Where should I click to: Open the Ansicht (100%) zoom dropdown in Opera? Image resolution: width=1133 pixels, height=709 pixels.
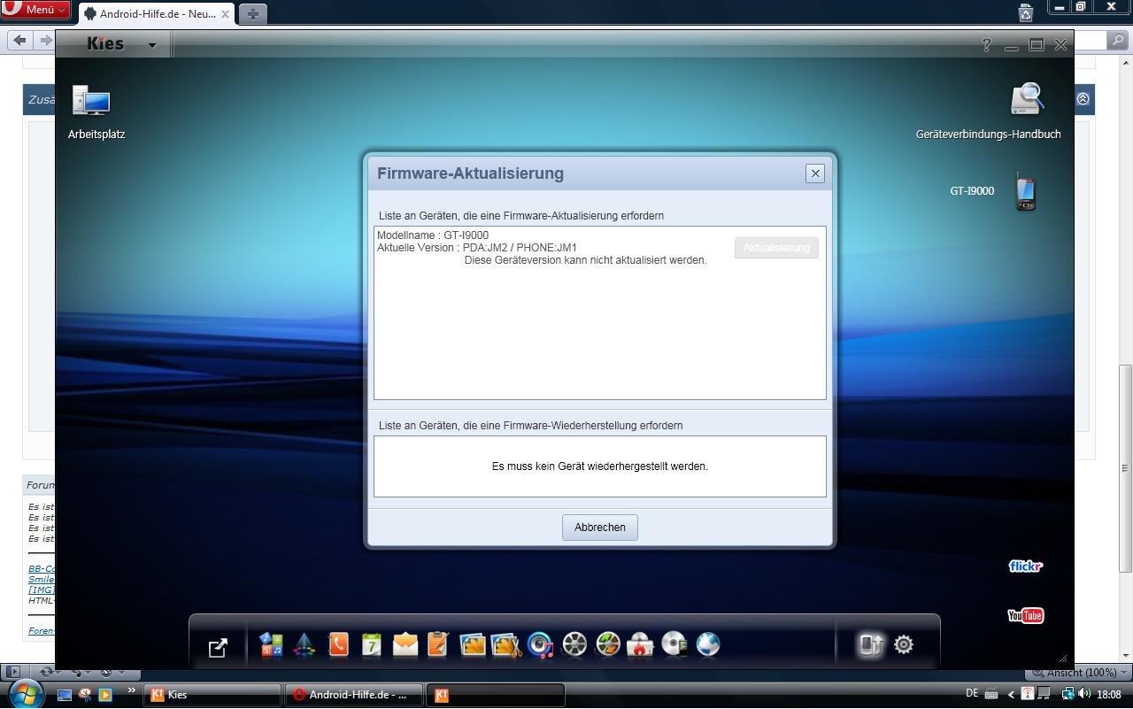[1078, 673]
